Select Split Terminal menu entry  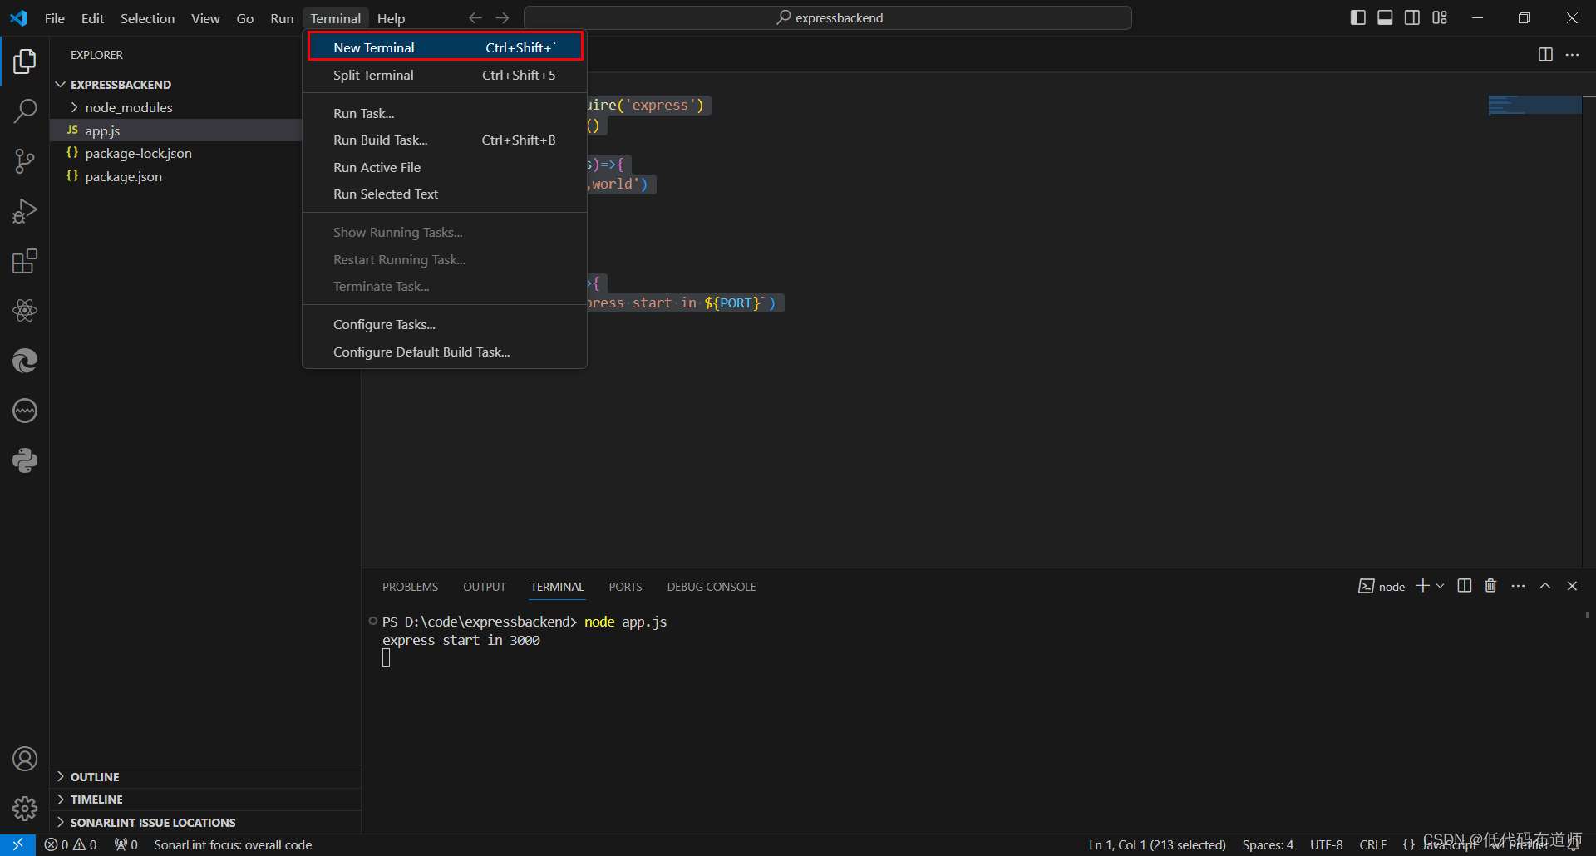pos(445,75)
